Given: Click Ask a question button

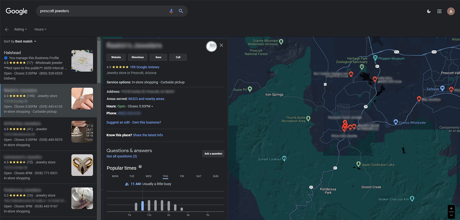Looking at the screenshot, I should coord(213,154).
